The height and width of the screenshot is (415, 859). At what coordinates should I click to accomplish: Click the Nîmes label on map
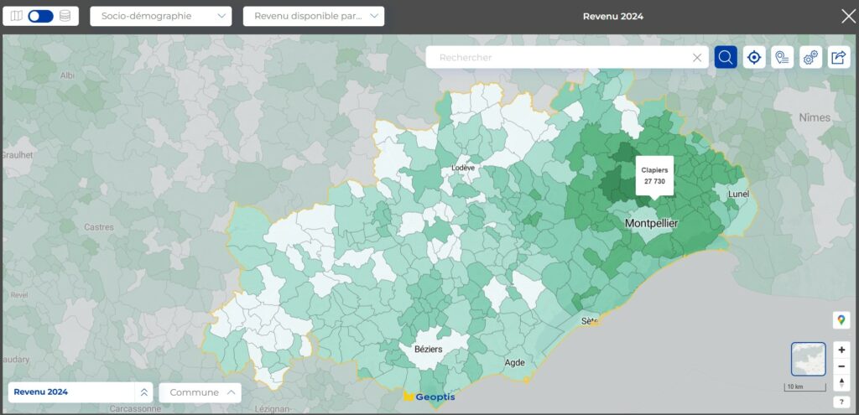[815, 117]
